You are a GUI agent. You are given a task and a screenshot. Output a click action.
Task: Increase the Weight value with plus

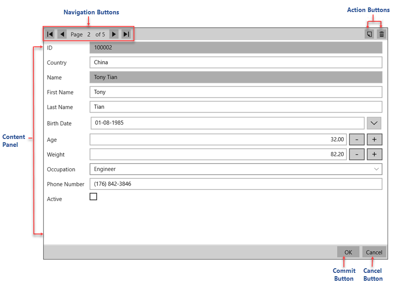(374, 154)
